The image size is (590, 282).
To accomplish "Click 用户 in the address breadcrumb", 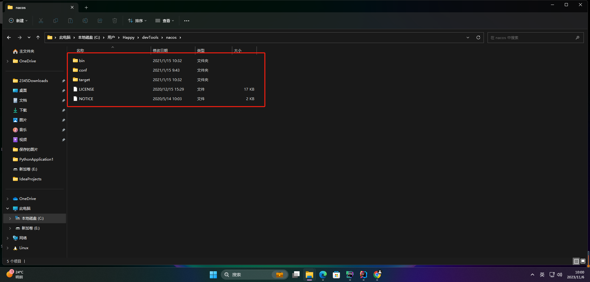I will [111, 37].
